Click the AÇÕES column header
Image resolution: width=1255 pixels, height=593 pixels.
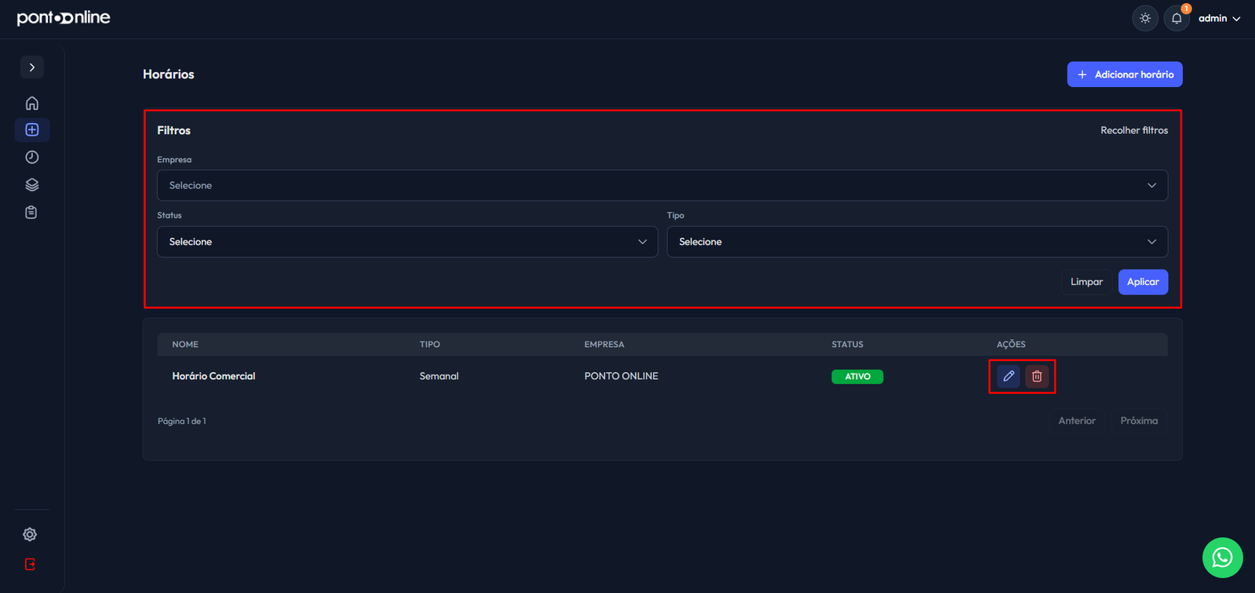tap(1011, 345)
